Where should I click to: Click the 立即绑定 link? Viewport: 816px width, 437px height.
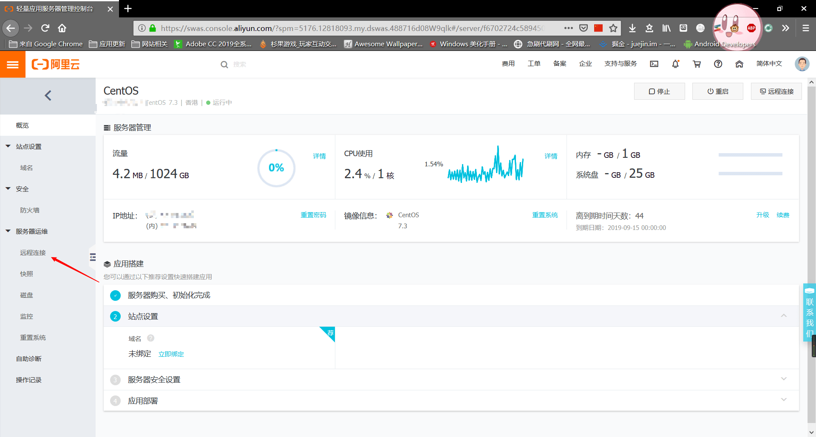[x=171, y=354]
